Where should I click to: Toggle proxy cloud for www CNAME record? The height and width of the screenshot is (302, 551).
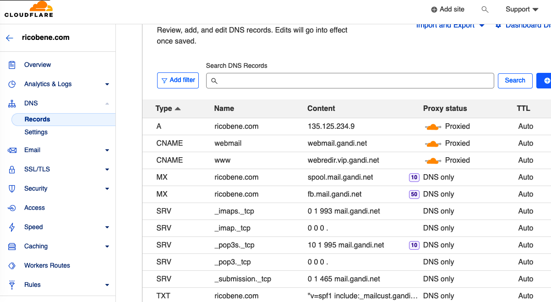[x=433, y=160]
